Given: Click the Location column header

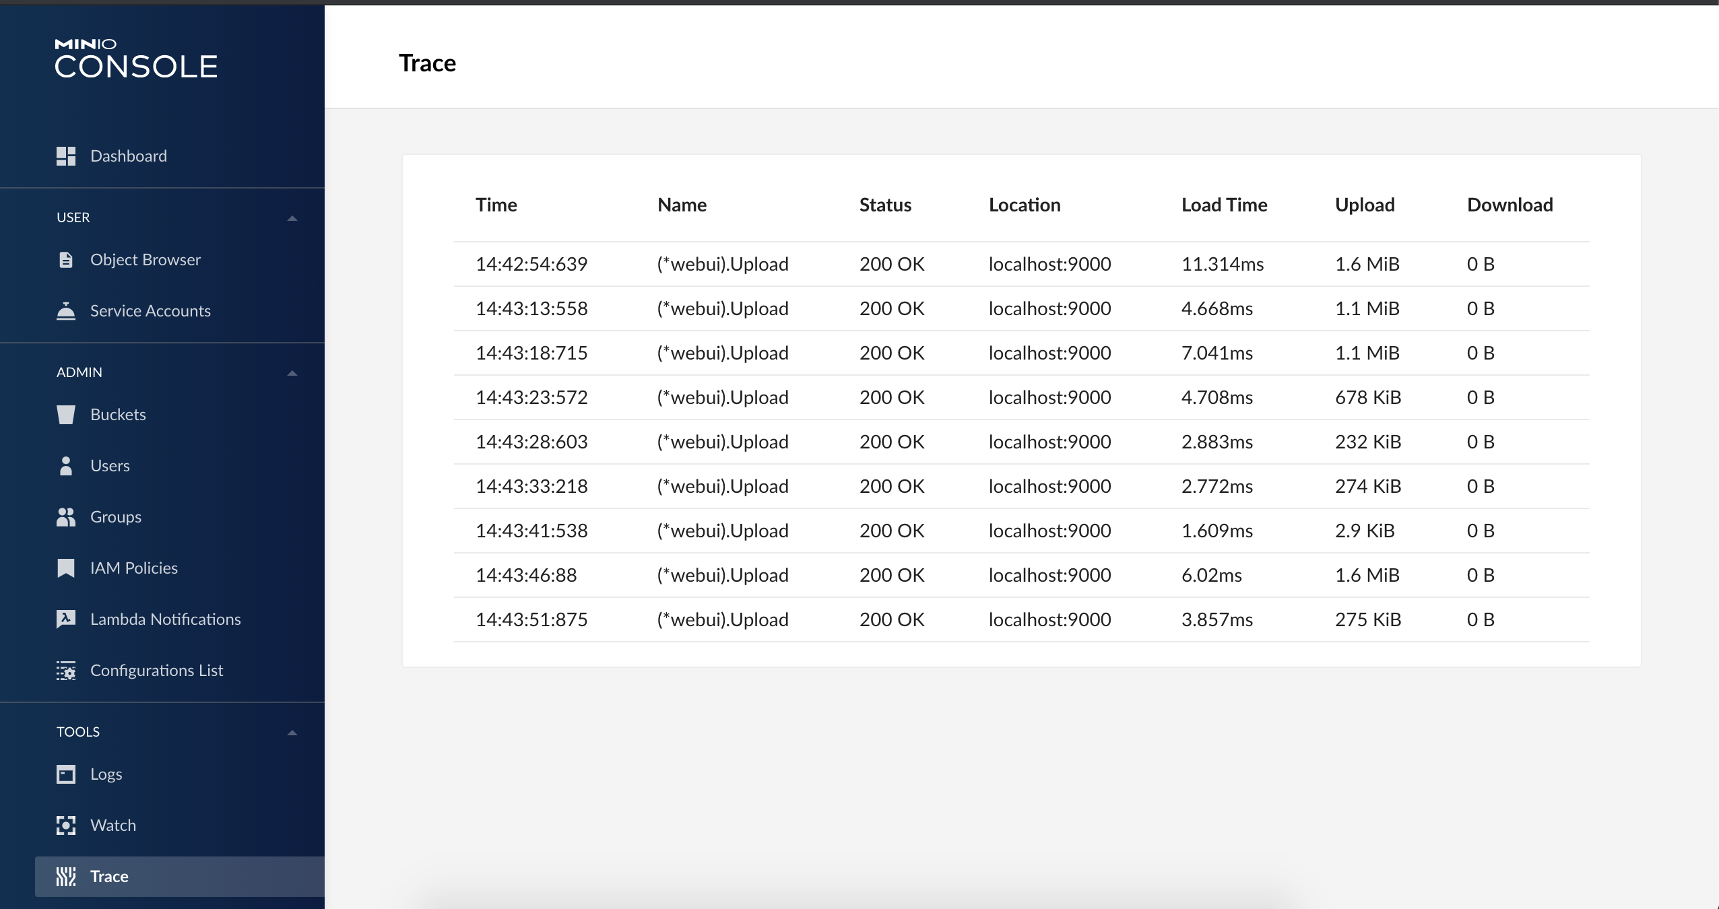Looking at the screenshot, I should tap(1025, 205).
